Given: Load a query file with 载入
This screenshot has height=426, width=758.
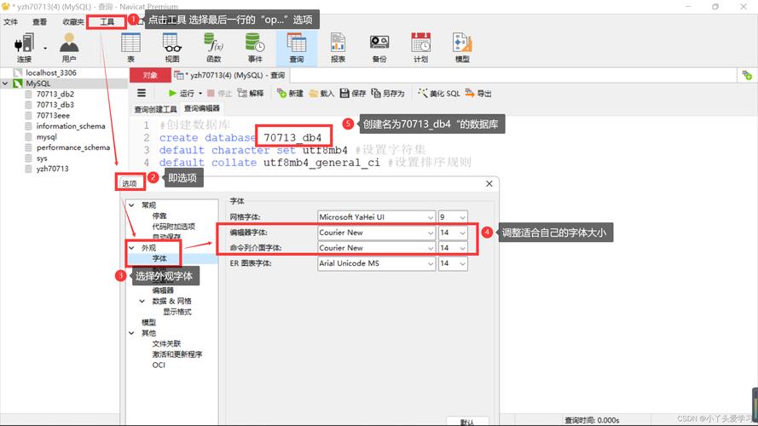Looking at the screenshot, I should [321, 93].
